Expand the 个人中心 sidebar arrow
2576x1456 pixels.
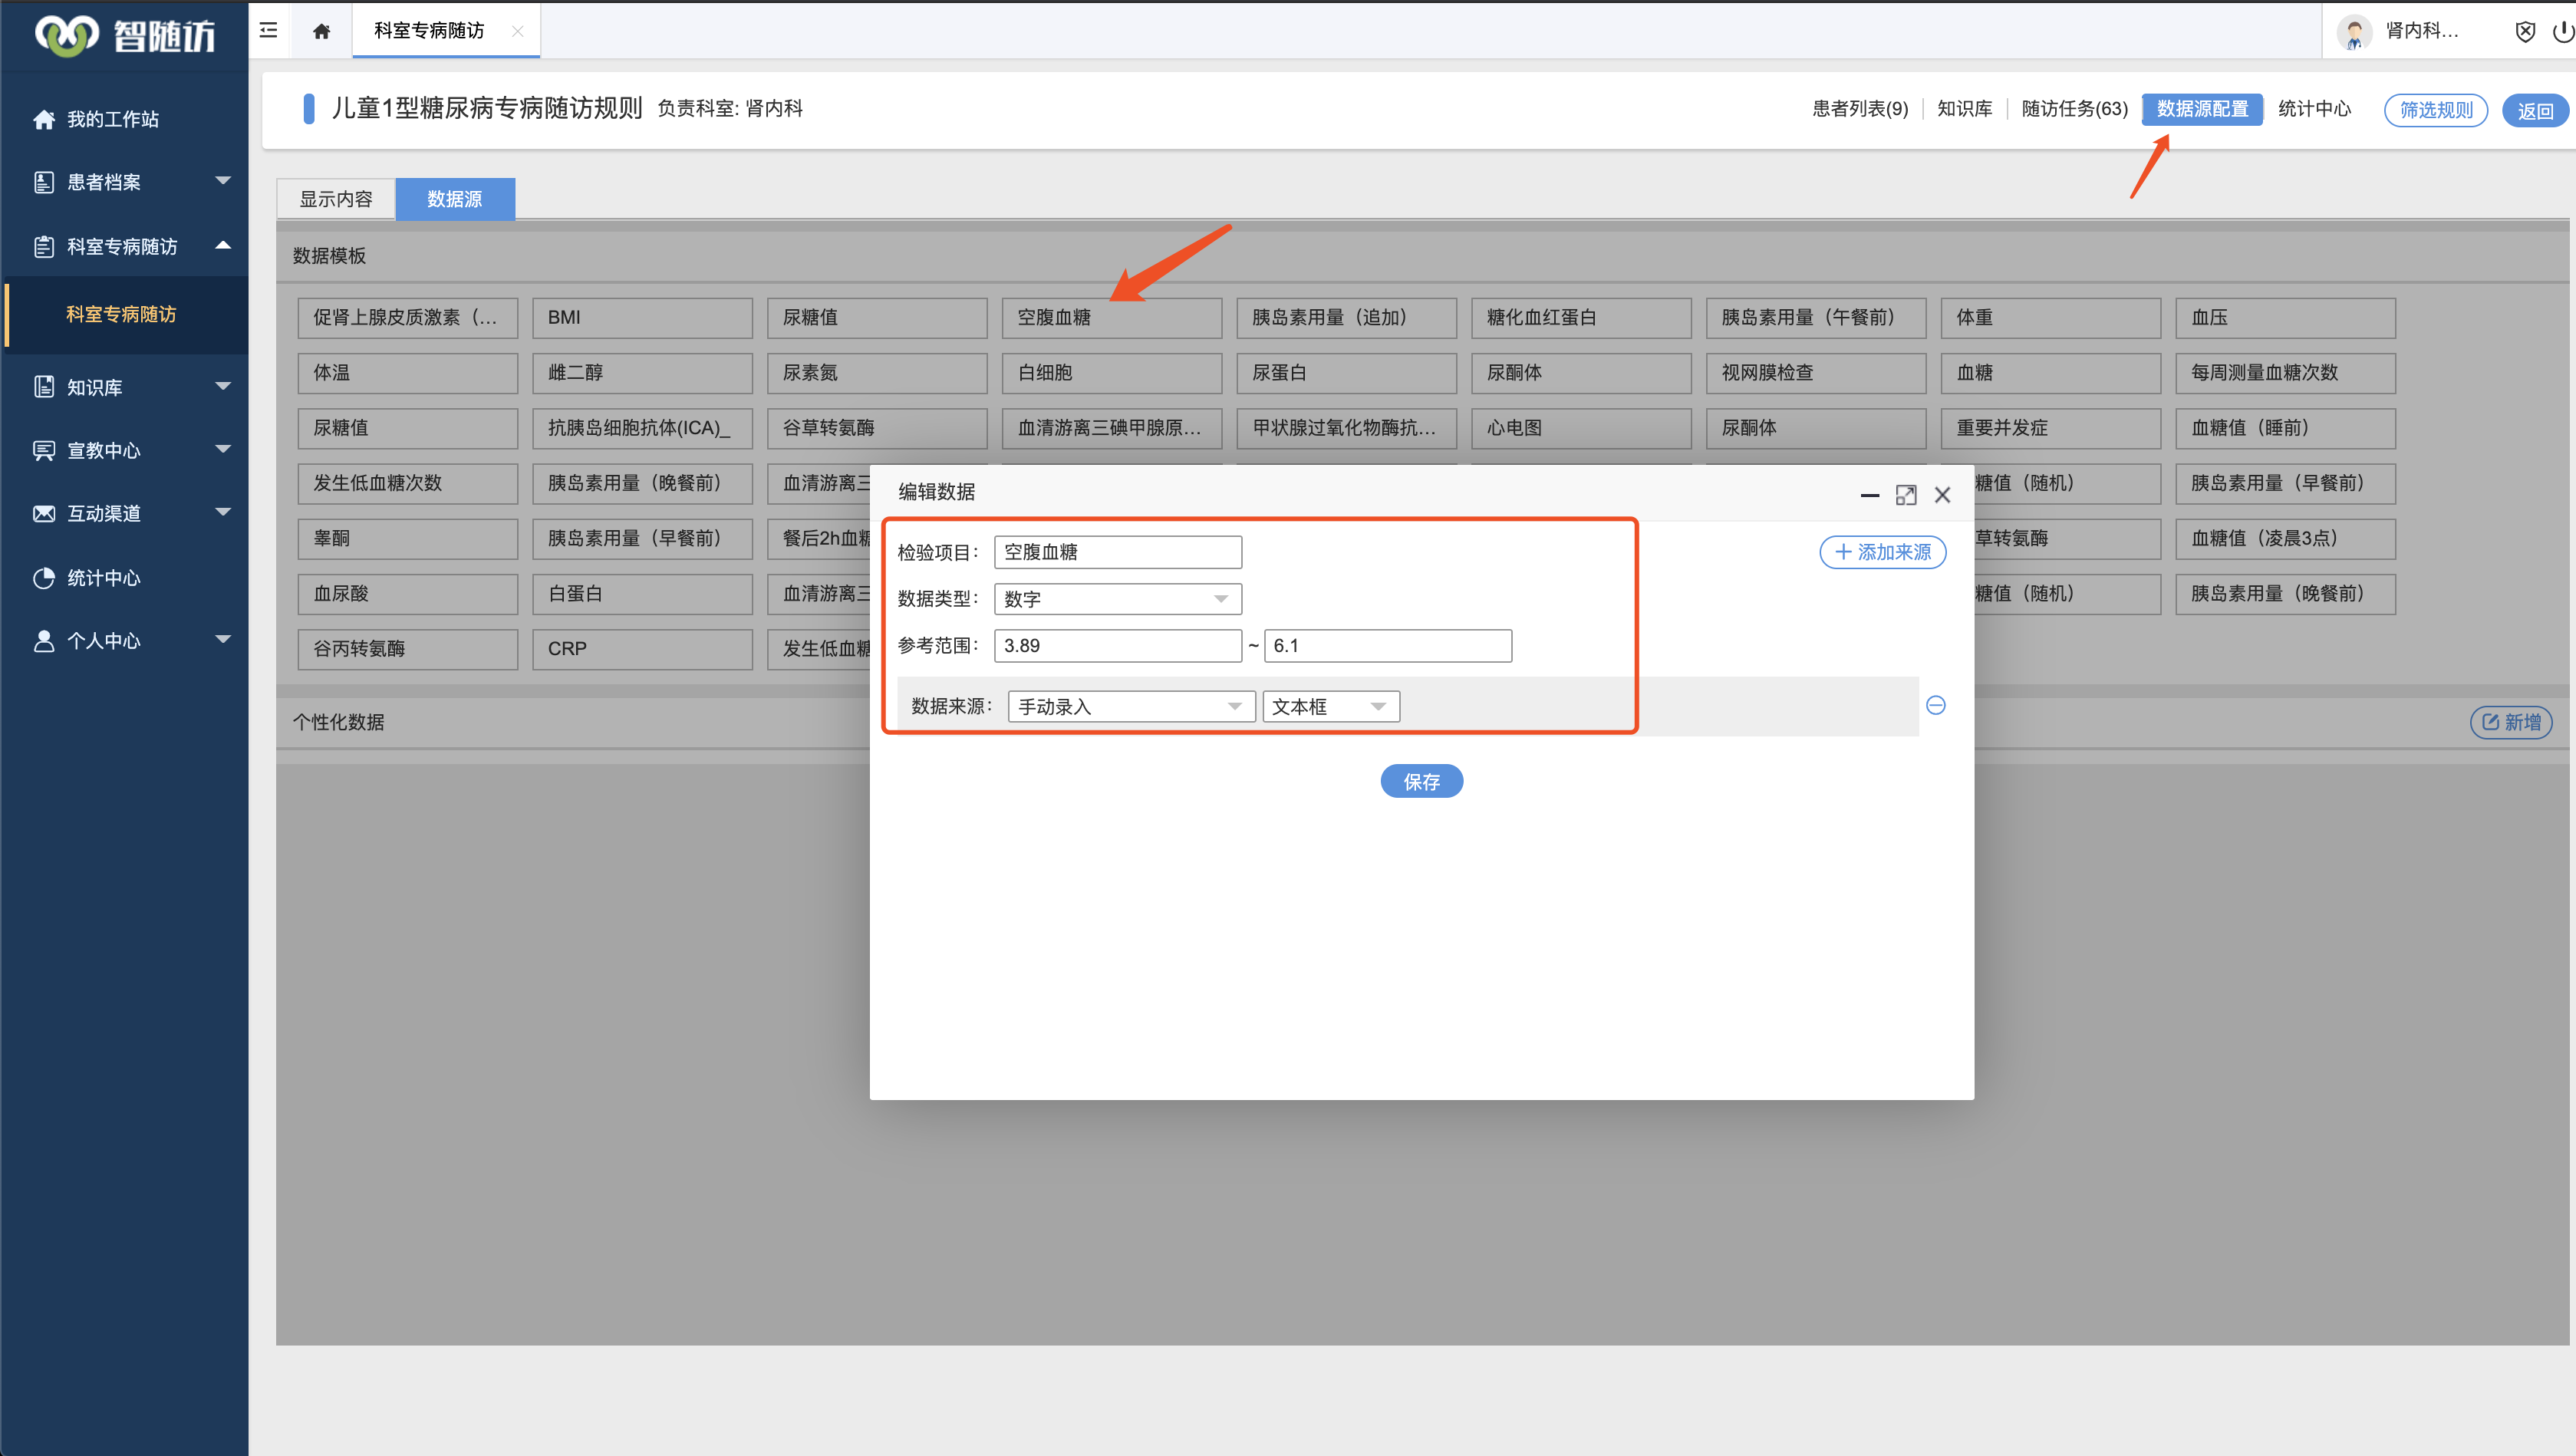(x=223, y=639)
